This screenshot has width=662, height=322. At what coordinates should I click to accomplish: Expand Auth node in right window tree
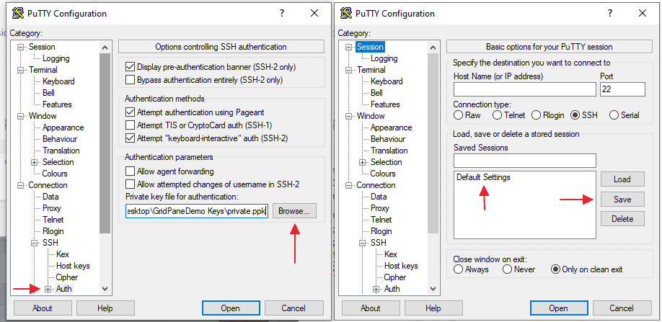(x=376, y=289)
